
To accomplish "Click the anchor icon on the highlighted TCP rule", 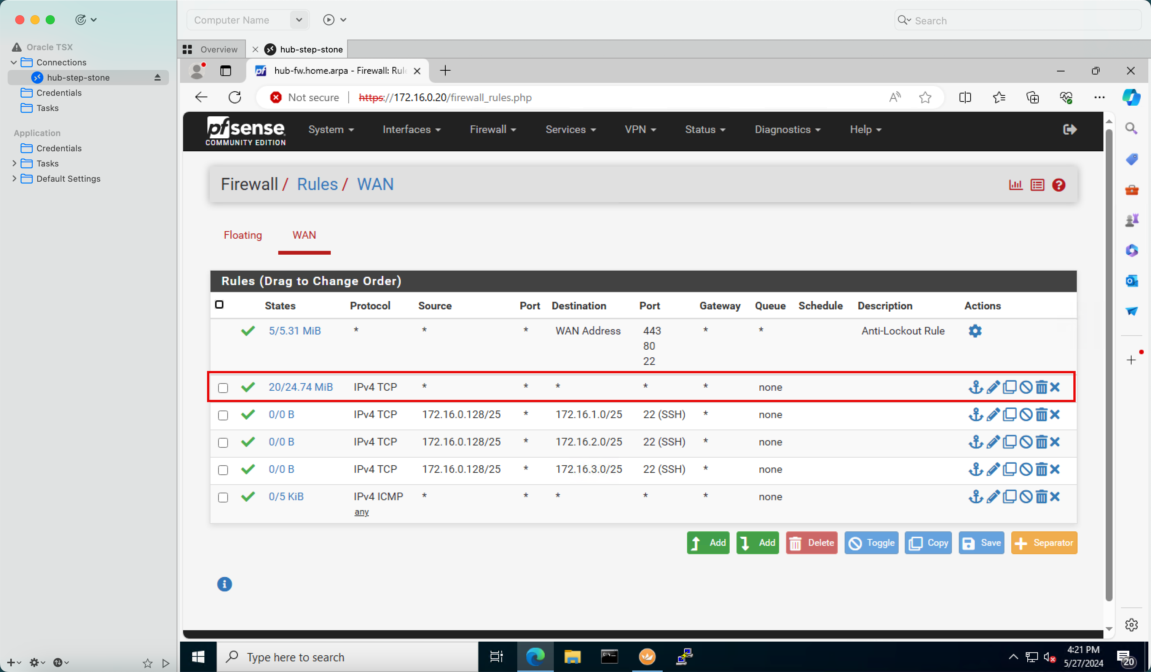I will tap(975, 387).
